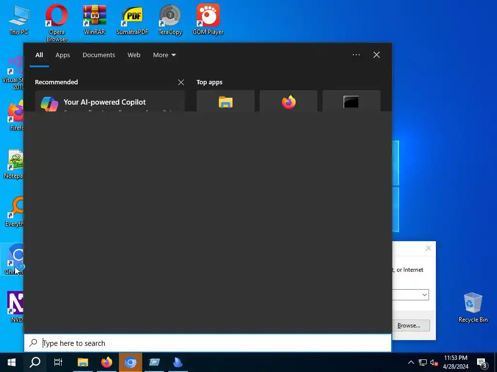Open File Explorer on taskbar

coord(83,362)
